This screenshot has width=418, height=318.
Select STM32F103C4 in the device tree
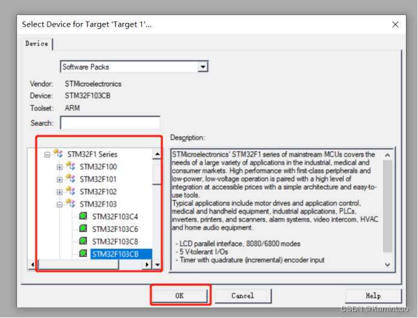[x=115, y=216]
